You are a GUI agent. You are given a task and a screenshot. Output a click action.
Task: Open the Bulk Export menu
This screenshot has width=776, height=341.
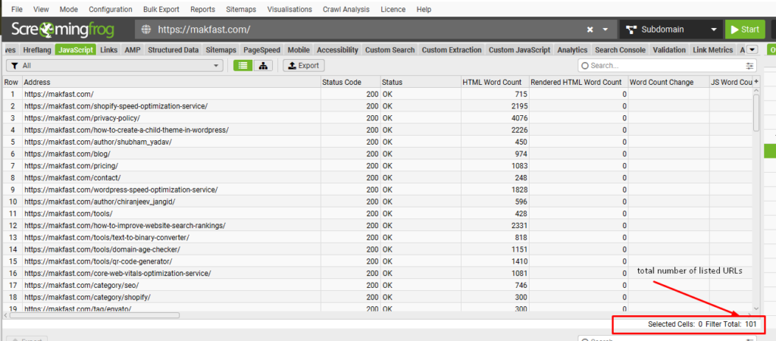tap(161, 9)
